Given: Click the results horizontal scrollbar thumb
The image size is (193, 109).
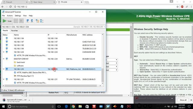Looking at the screenshot, I should 51,85.
